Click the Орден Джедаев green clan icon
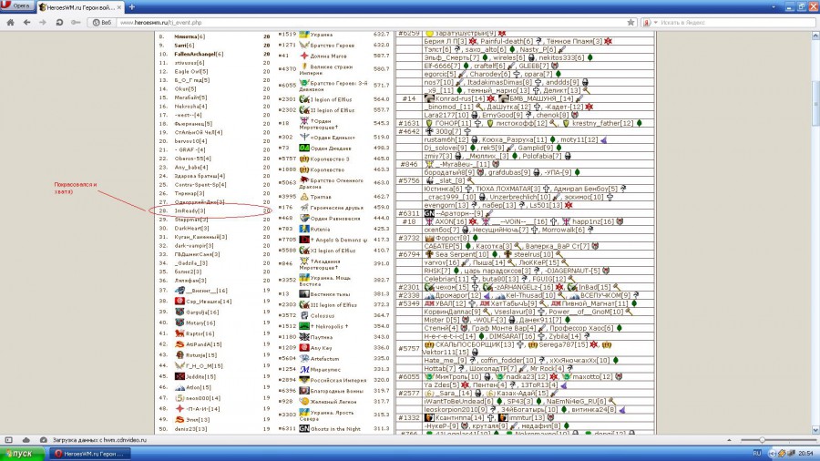Image resolution: width=820 pixels, height=461 pixels. pos(303,148)
